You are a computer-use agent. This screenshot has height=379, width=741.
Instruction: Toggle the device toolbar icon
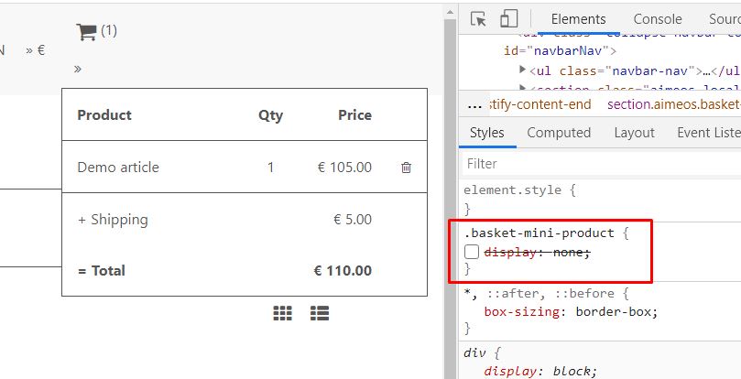tap(509, 19)
